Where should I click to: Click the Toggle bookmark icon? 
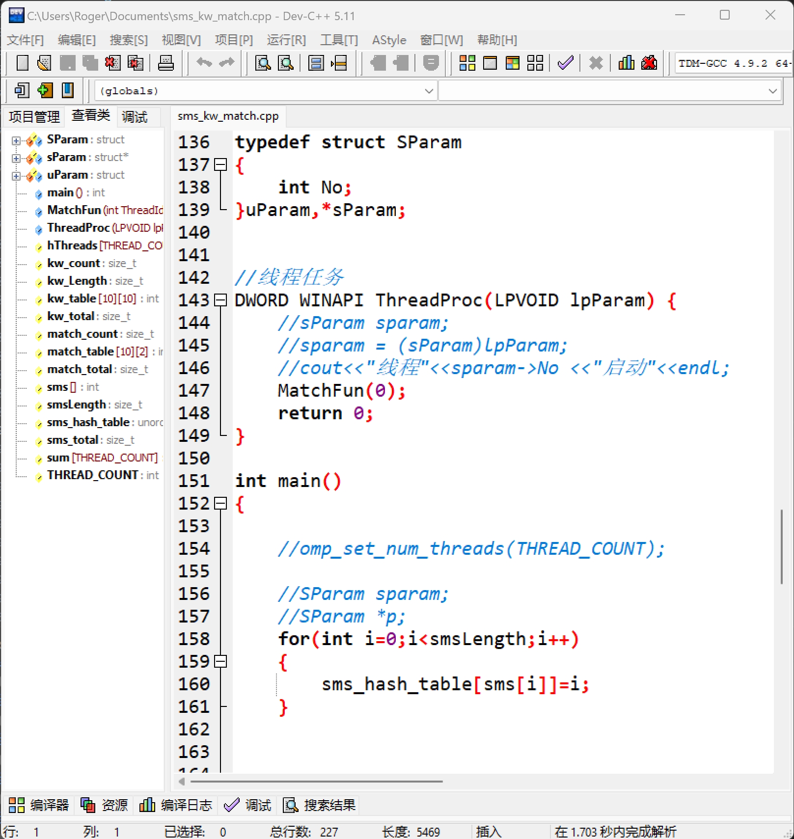[x=68, y=90]
